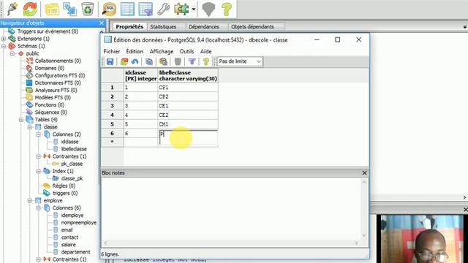Copy selected rows in data editor
Viewport: 468px width, 263px height.
(x=149, y=61)
